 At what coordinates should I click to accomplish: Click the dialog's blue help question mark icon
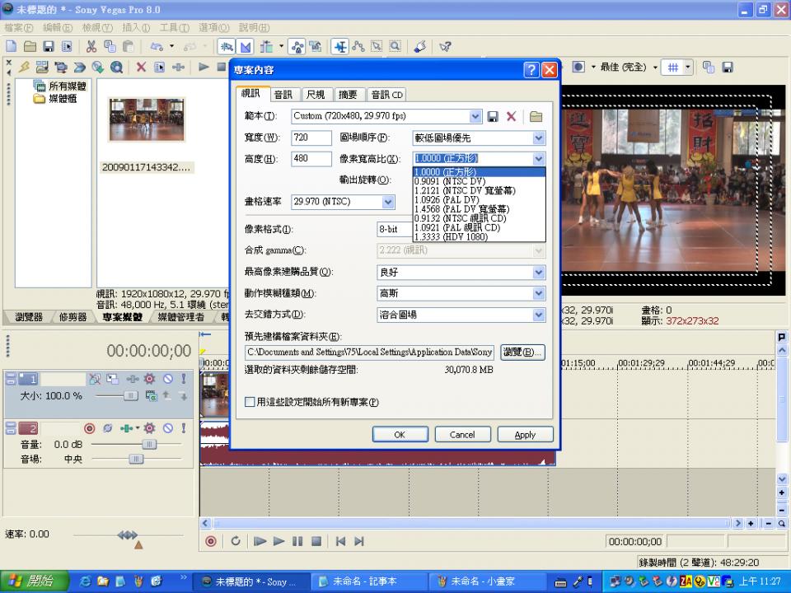531,70
